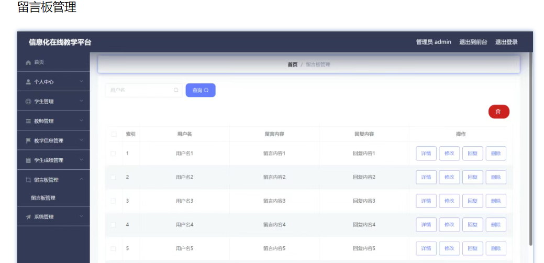The width and height of the screenshot is (544, 263).
Task: Click 退出登录 to log out
Action: (x=506, y=42)
